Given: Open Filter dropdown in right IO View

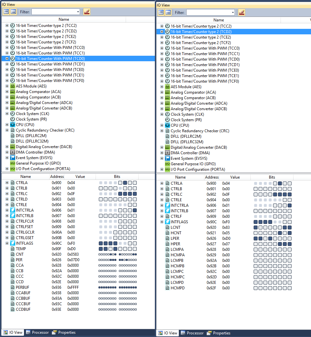Looking at the screenshot, I should tap(233, 12).
